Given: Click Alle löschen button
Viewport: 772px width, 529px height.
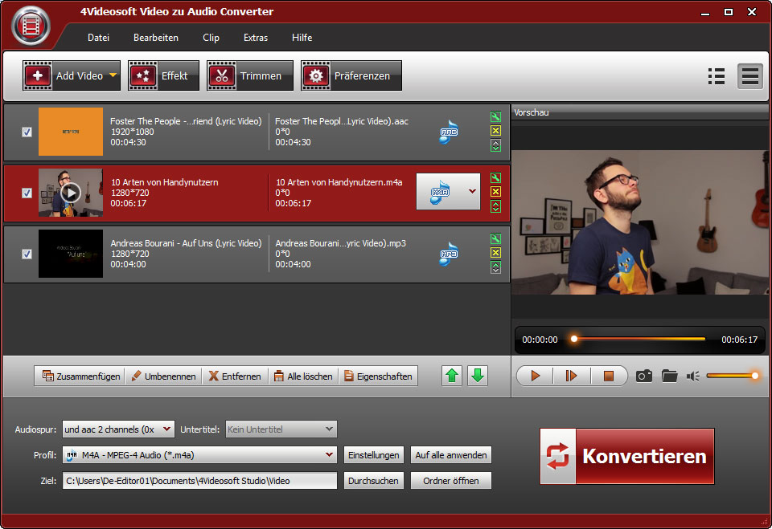Looking at the screenshot, I should click(303, 376).
